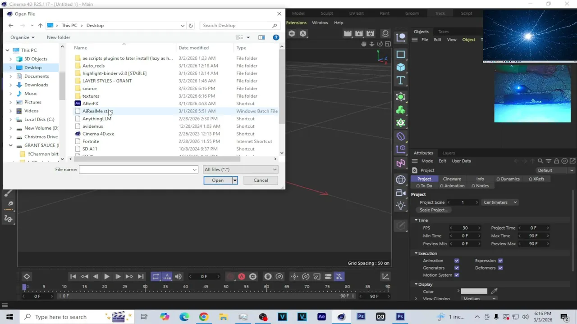Click the green Volume Builder cubes icon
Viewport: 577px width, 324px height.
pyautogui.click(x=400, y=110)
